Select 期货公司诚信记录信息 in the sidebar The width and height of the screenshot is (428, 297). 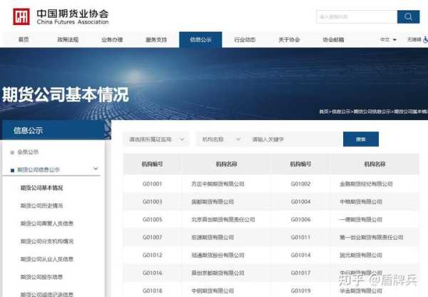tap(47, 294)
